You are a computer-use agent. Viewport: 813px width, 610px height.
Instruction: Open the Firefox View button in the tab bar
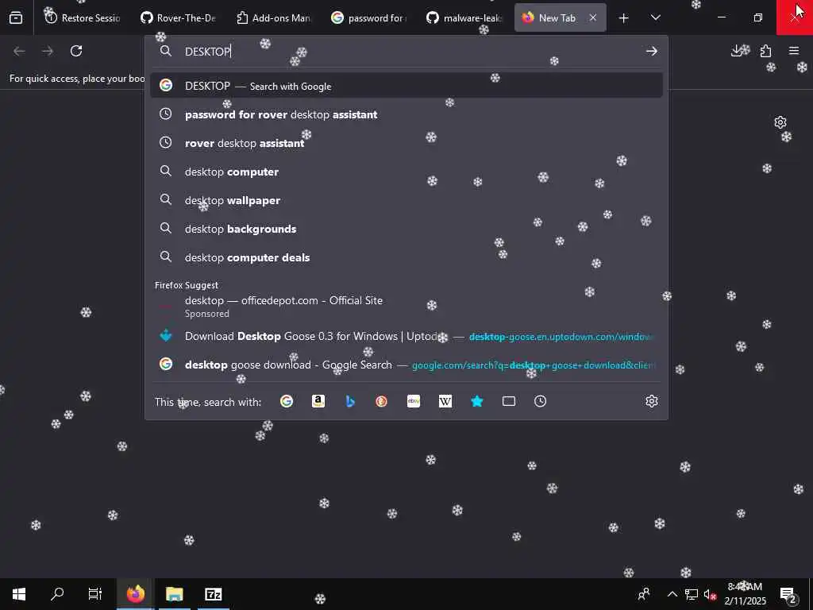click(16, 17)
